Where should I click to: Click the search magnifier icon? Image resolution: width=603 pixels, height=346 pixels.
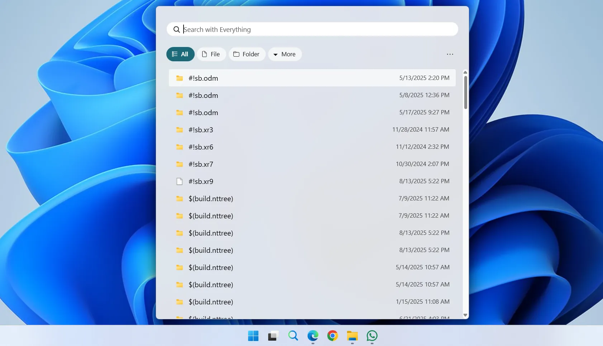[x=177, y=29]
